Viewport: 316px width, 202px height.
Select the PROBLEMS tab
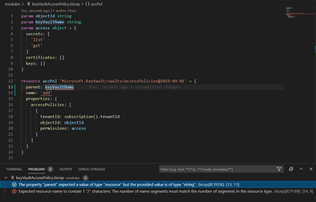coord(37,169)
